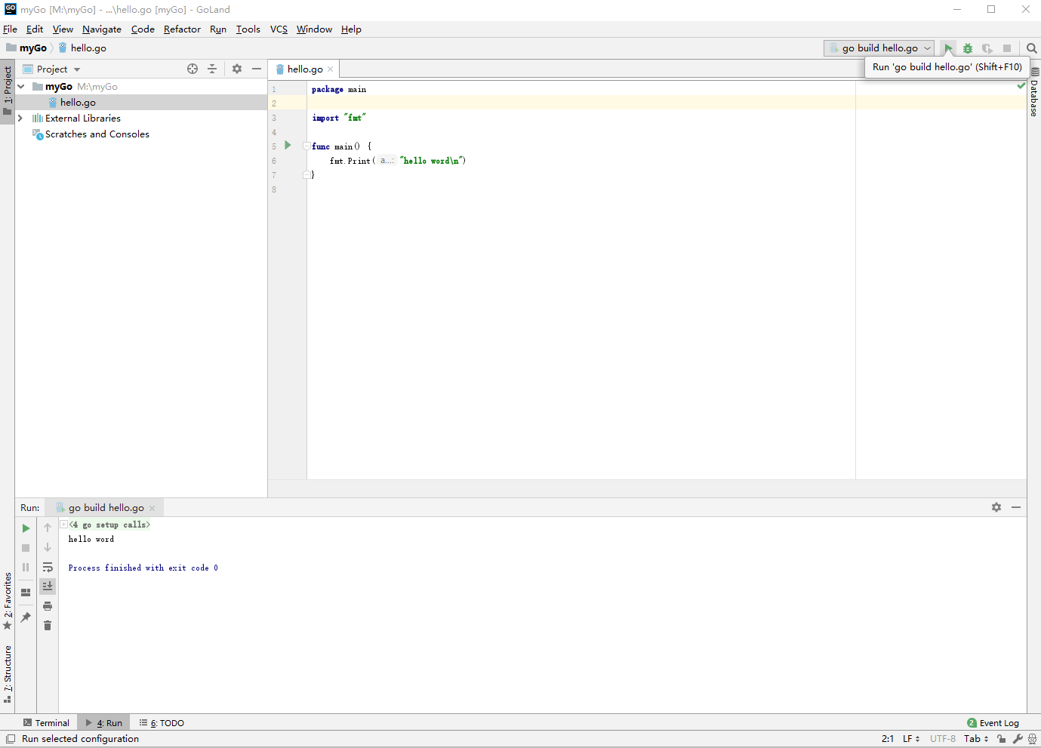Screen dimensions: 1041x748
Task: Toggle tool window bars via bottom-left corner icon
Action: (x=11, y=739)
